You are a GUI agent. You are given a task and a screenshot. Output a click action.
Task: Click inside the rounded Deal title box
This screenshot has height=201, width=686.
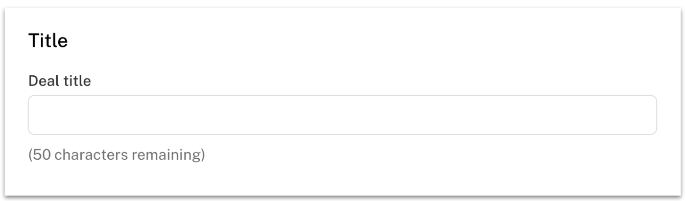click(x=342, y=115)
